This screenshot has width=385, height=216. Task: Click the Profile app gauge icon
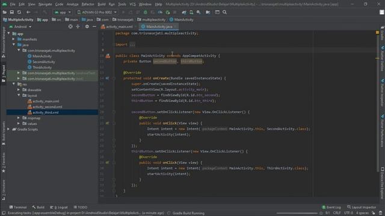point(160,12)
